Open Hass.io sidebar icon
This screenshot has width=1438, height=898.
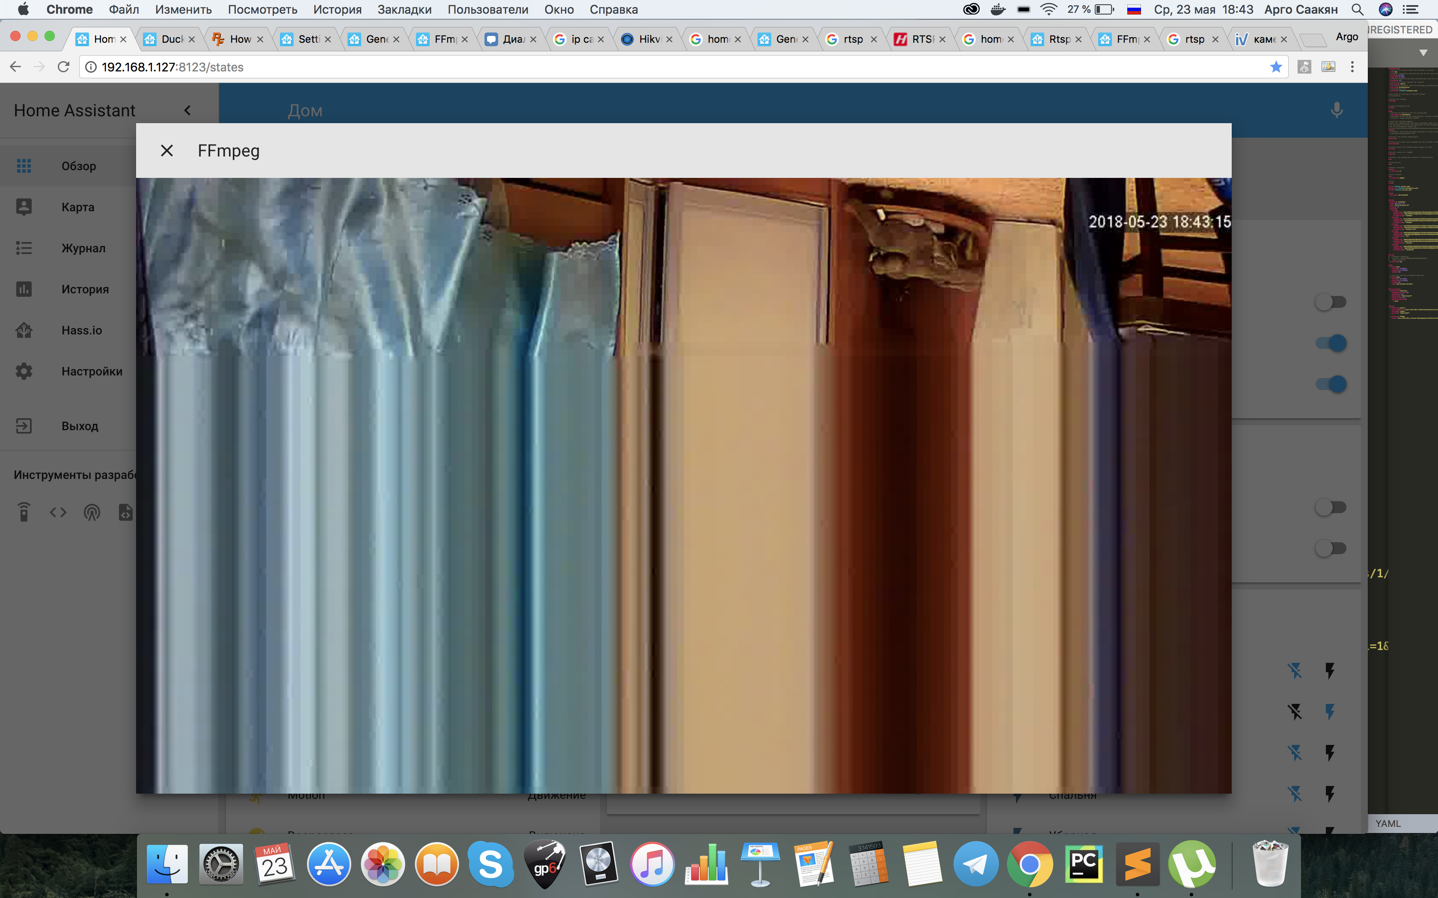click(24, 330)
